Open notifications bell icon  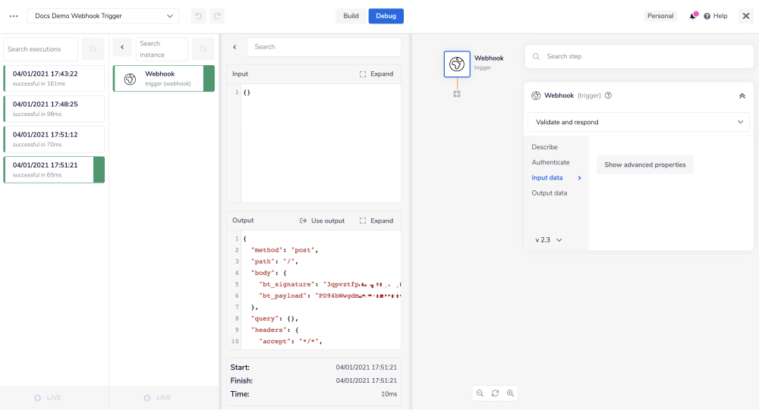pyautogui.click(x=692, y=16)
